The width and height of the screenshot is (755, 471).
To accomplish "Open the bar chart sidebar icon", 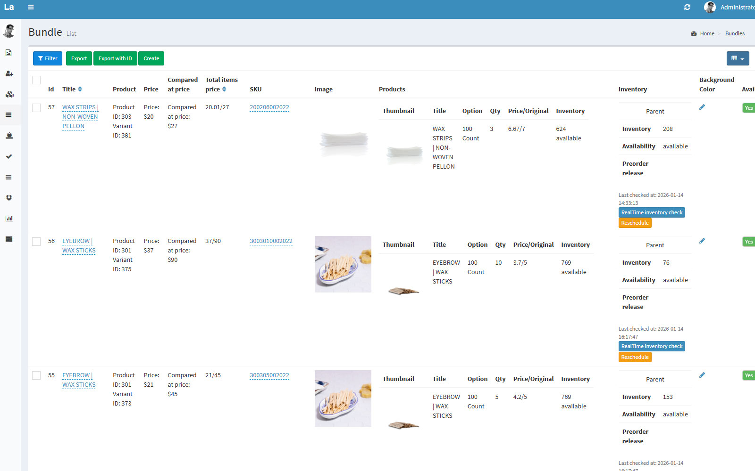I will pyautogui.click(x=9, y=219).
